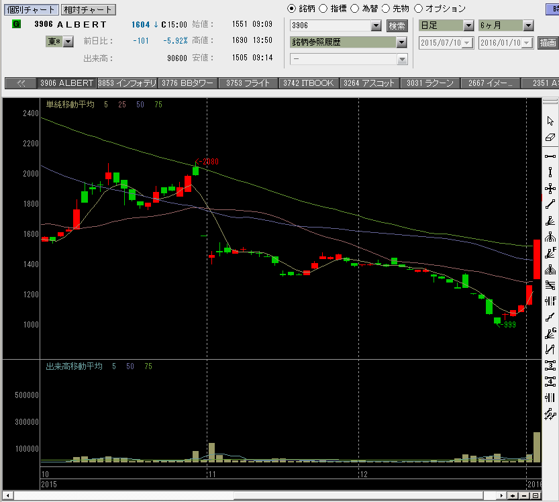Select the fan tool marked F
Screen dimensions: 559x502
[x=550, y=253]
